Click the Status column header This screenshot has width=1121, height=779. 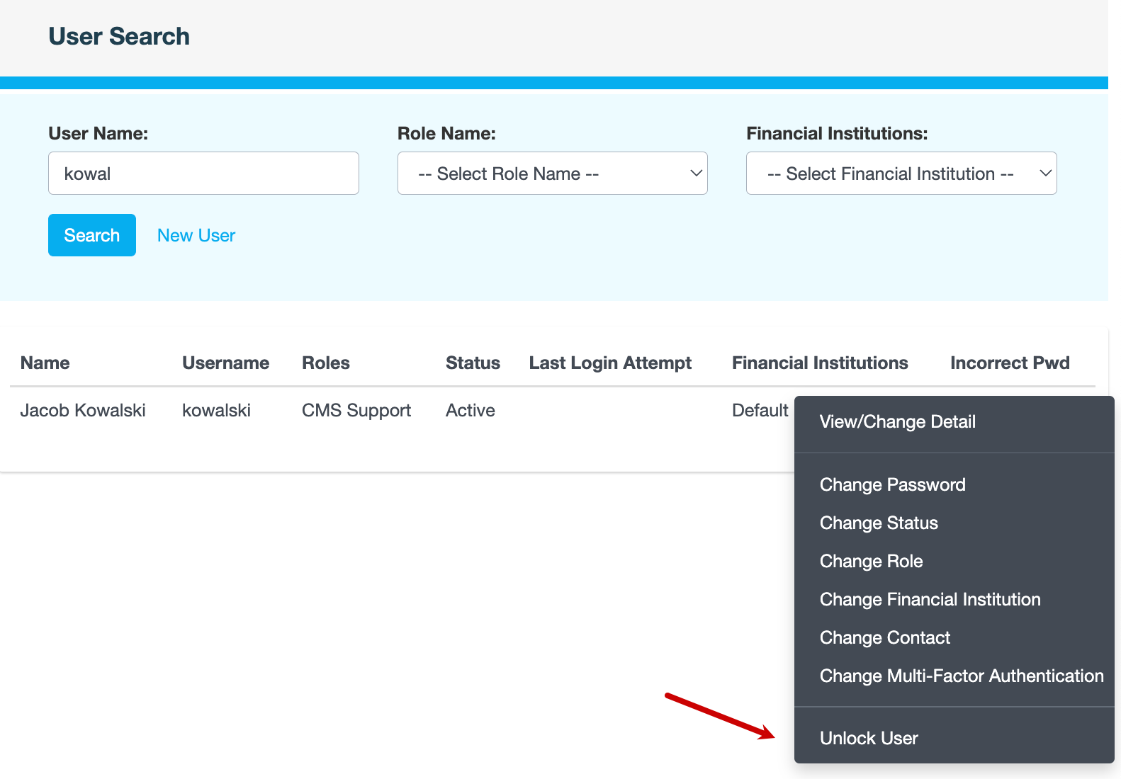[x=473, y=363]
